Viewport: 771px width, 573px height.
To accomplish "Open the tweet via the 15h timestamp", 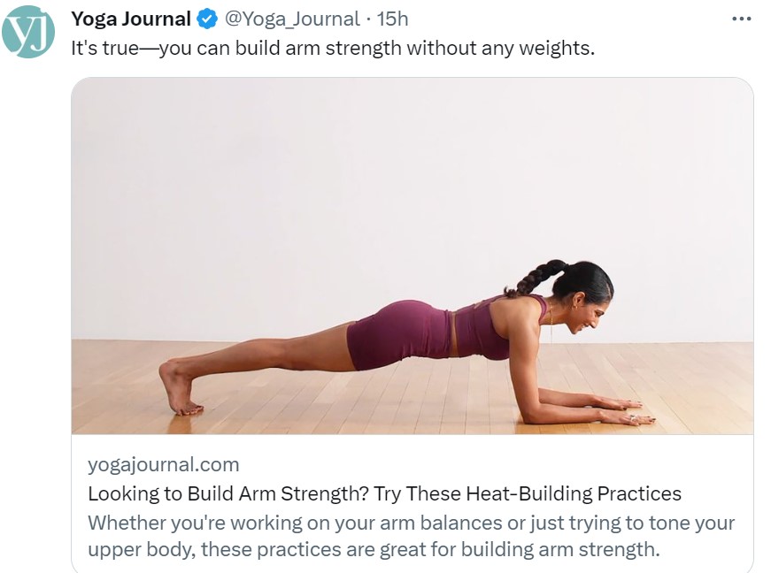I will pyautogui.click(x=392, y=19).
